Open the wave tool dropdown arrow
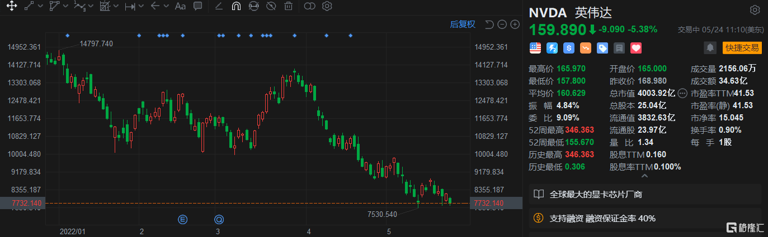The height and width of the screenshot is (237, 768). coord(91,7)
